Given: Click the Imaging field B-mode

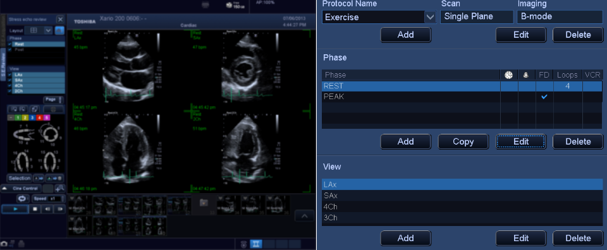Looking at the screenshot, I should pos(560,16).
